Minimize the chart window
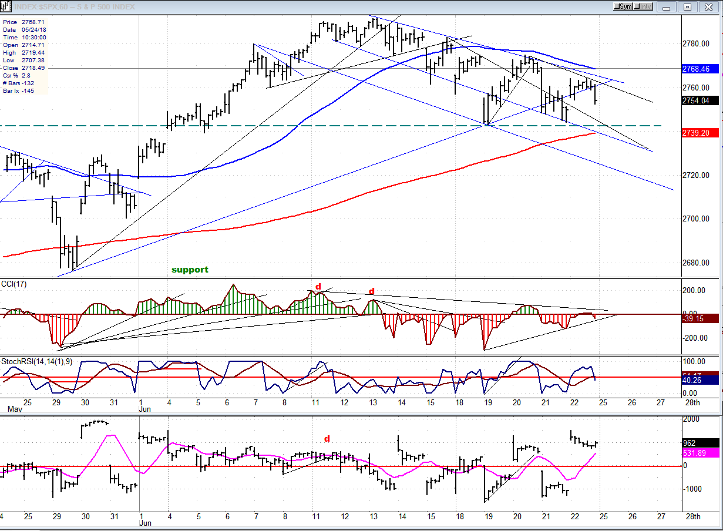The width and height of the screenshot is (723, 531). pyautogui.click(x=665, y=7)
